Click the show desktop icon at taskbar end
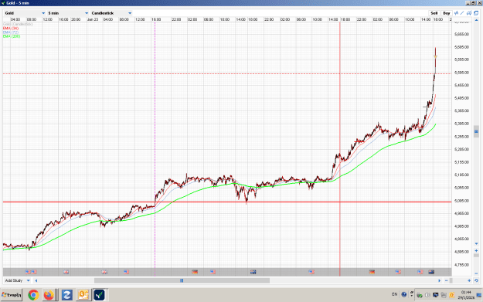This screenshot has height=302, width=483. click(479, 295)
